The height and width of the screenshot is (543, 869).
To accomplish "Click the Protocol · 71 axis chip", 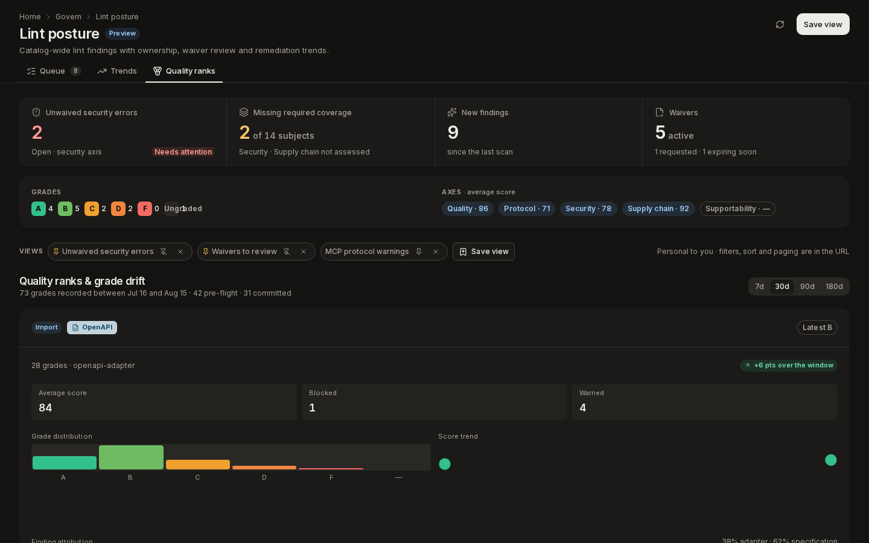I will (527, 209).
